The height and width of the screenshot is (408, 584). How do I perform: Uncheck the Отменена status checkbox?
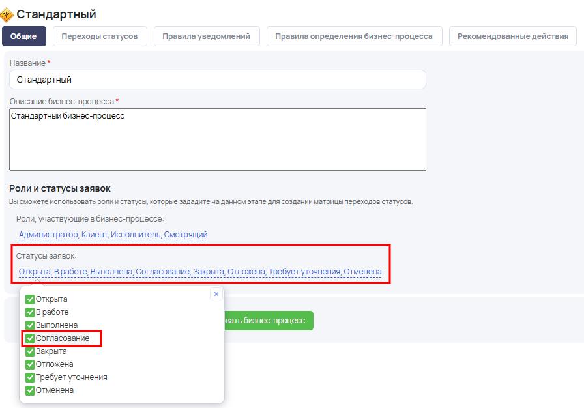click(30, 390)
